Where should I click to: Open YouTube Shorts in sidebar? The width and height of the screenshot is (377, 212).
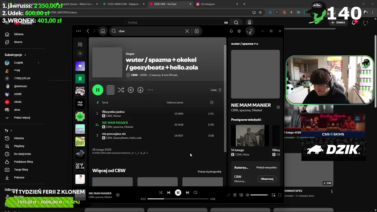point(18,42)
